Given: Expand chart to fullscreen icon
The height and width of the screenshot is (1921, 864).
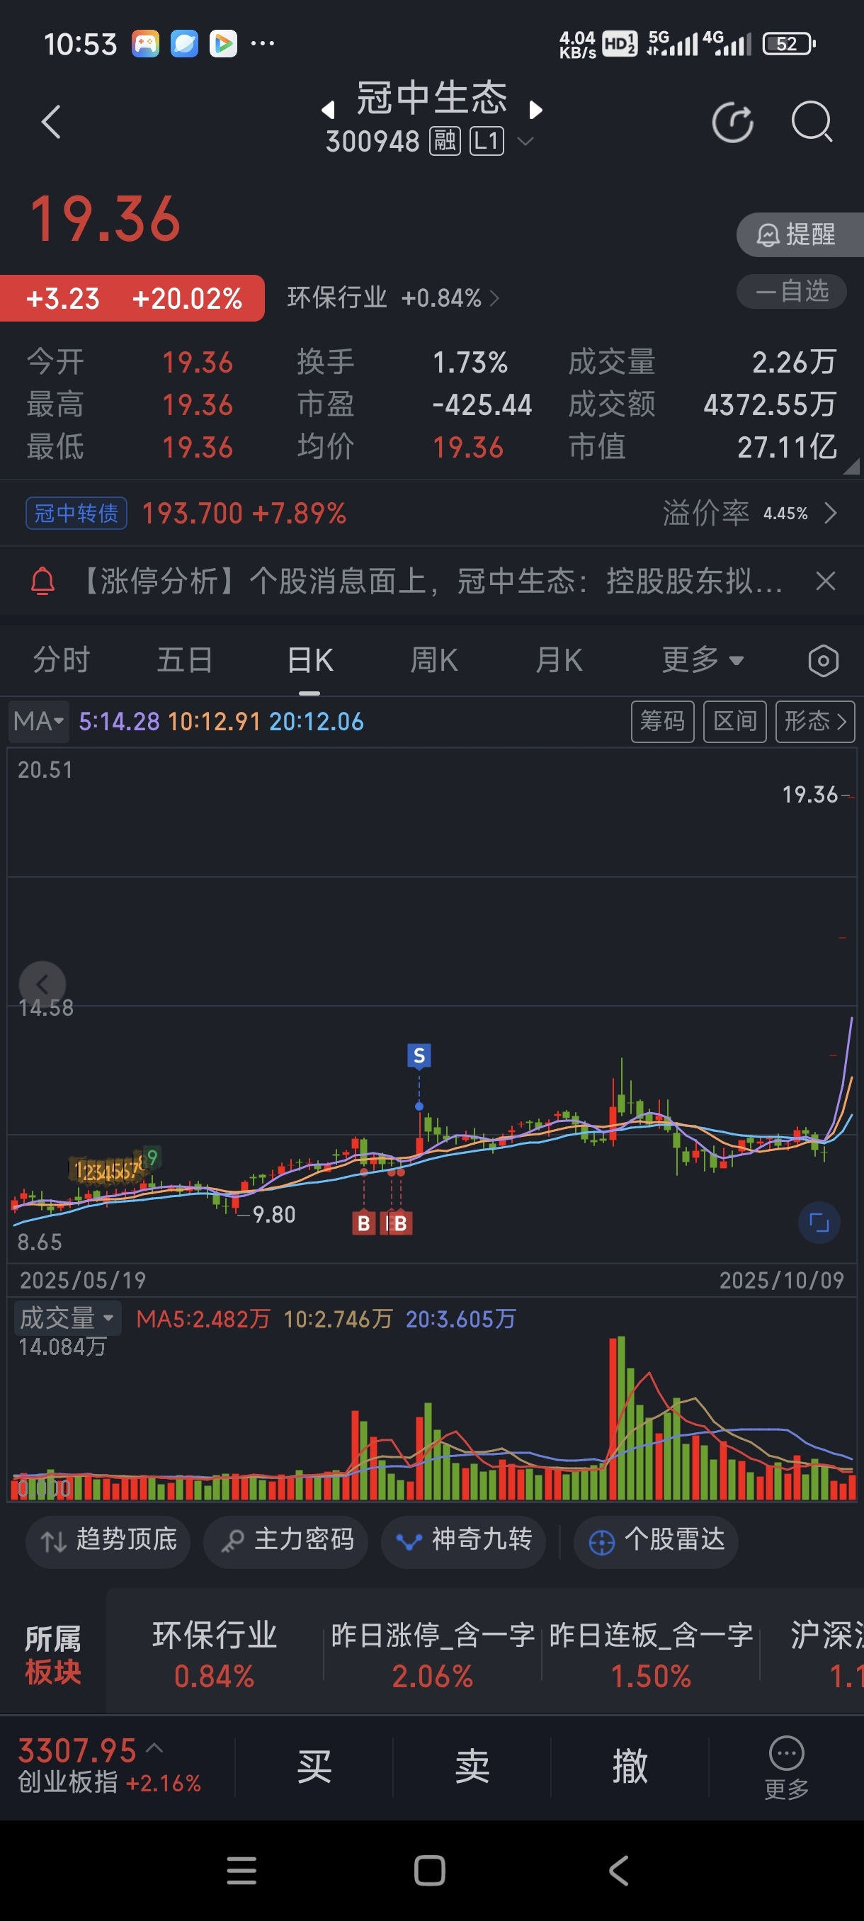Looking at the screenshot, I should click(819, 1223).
